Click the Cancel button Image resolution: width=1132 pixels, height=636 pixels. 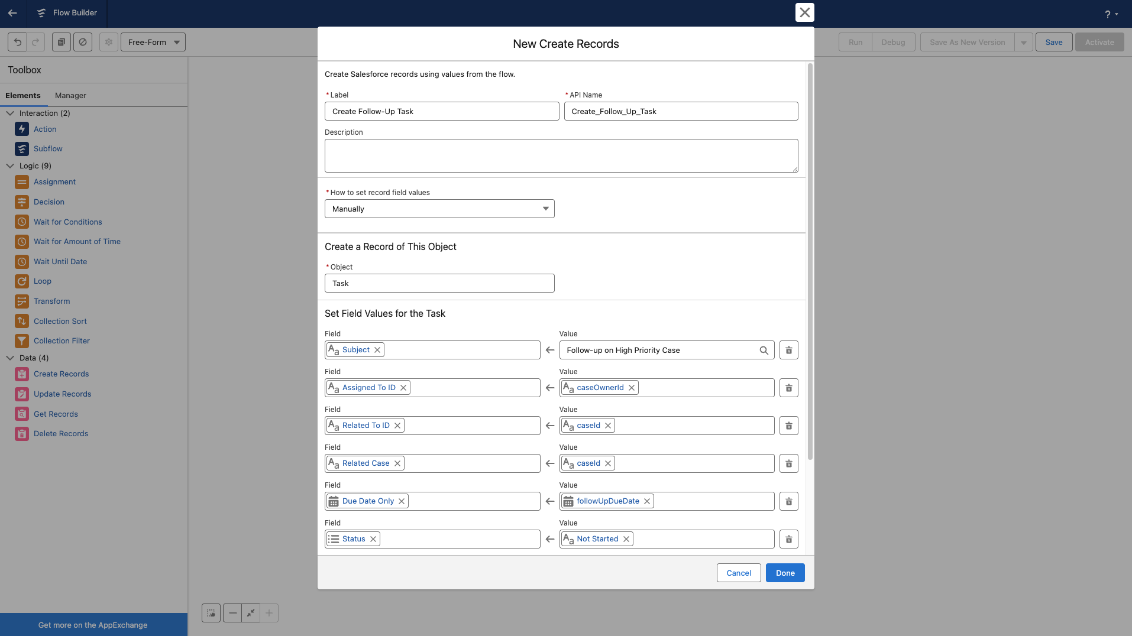click(739, 573)
